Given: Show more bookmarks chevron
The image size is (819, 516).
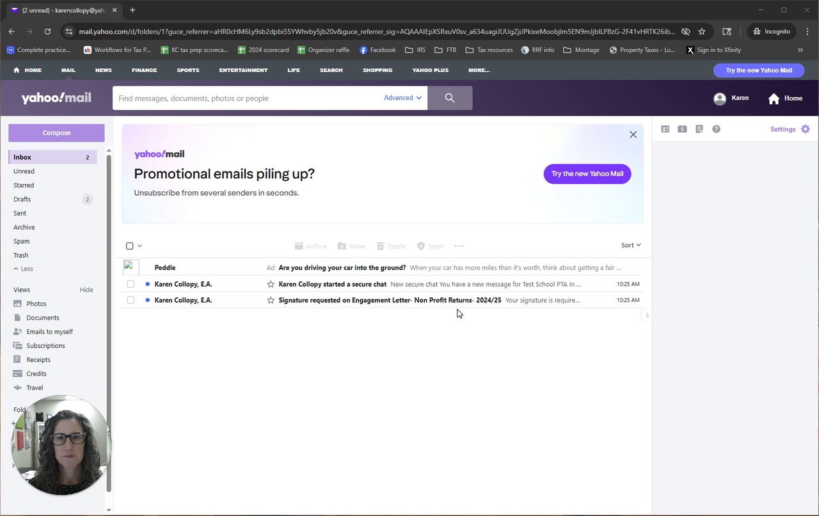Looking at the screenshot, I should pyautogui.click(x=800, y=50).
